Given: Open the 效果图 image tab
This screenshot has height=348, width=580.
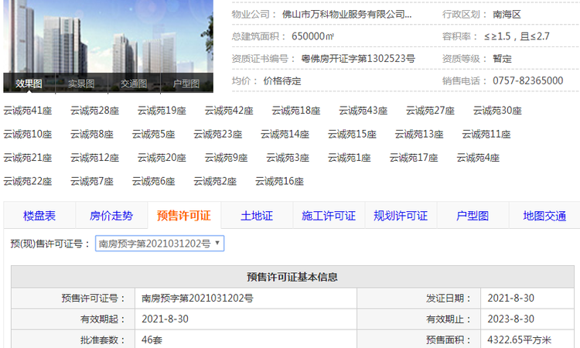Looking at the screenshot, I should tap(29, 84).
